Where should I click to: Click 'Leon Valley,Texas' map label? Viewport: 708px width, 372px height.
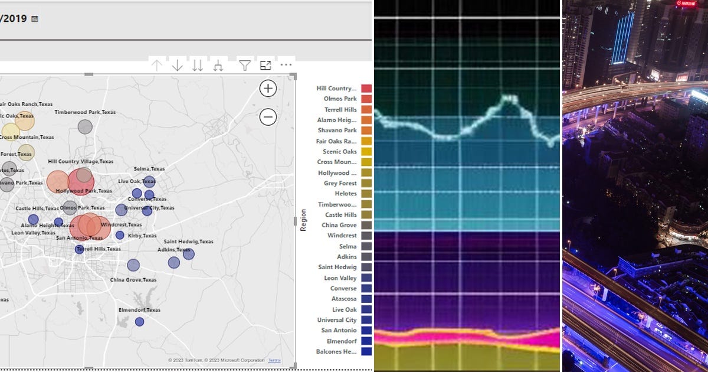32,233
